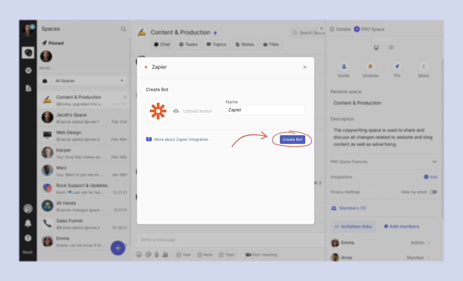This screenshot has width=463, height=281.
Task: Click the Invite icon in details panel
Action: coord(344,66)
